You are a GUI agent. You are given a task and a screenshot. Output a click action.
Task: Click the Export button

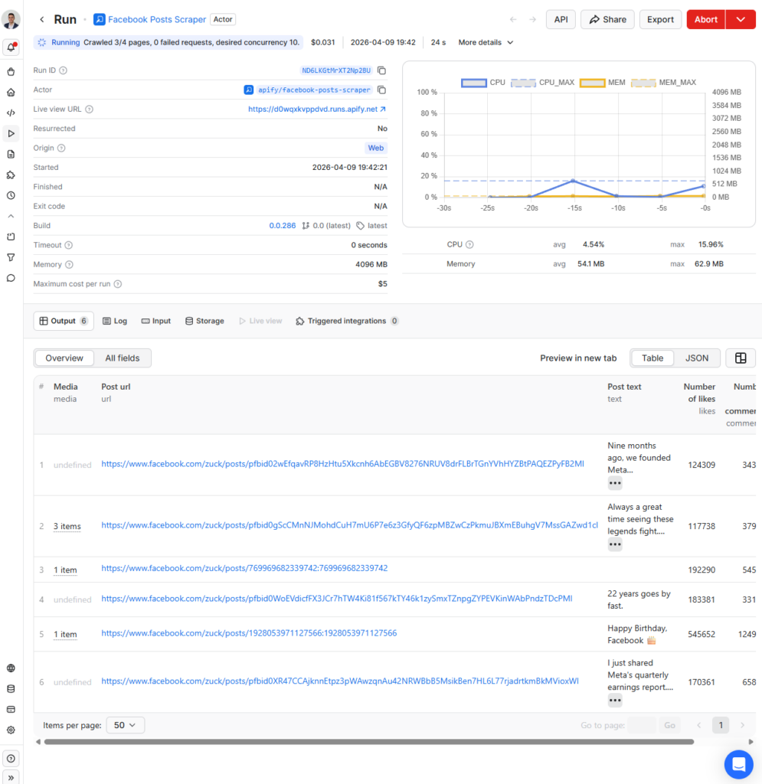pyautogui.click(x=660, y=19)
